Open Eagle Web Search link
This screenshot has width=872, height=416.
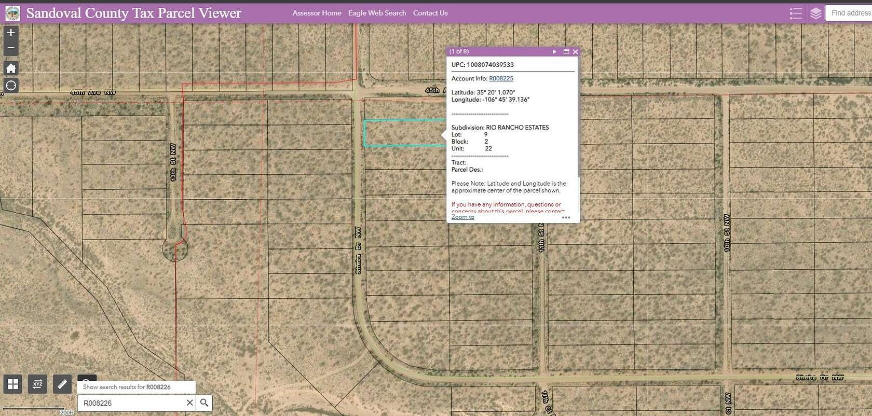click(377, 13)
